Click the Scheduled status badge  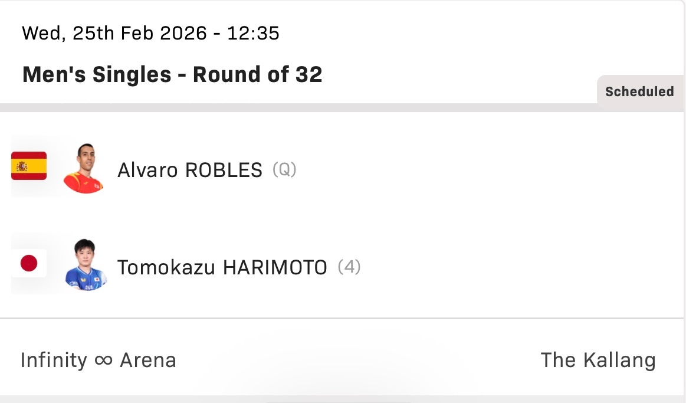point(639,91)
